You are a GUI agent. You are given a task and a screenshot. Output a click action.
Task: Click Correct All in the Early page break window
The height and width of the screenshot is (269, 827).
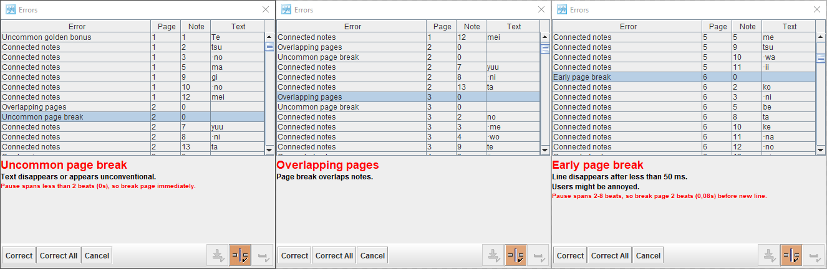point(610,255)
